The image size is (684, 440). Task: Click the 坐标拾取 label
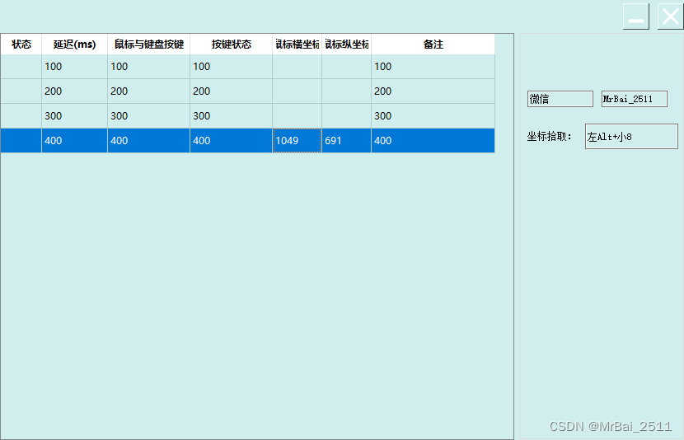(x=549, y=137)
